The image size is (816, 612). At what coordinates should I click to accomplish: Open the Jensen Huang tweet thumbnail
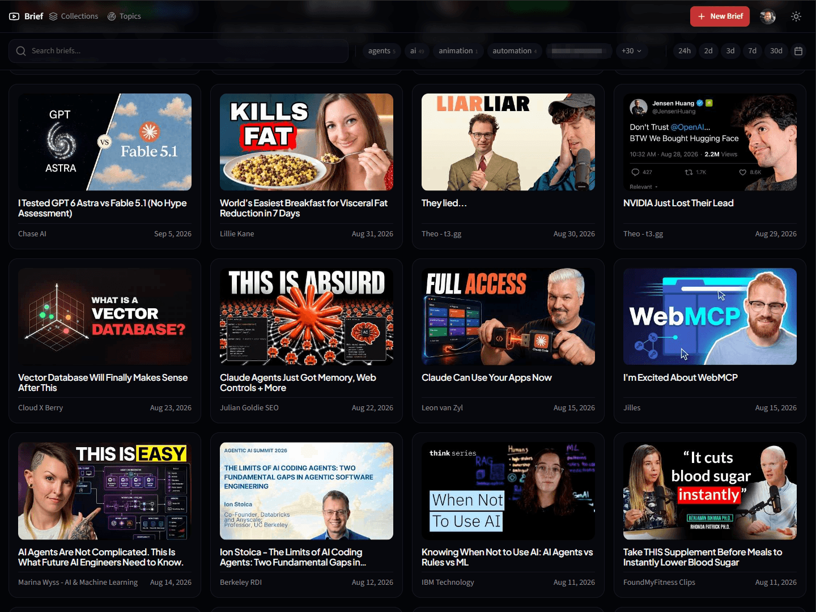pyautogui.click(x=710, y=142)
